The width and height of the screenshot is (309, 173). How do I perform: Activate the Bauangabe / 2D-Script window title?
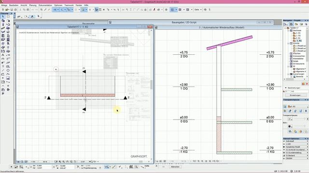[184, 23]
